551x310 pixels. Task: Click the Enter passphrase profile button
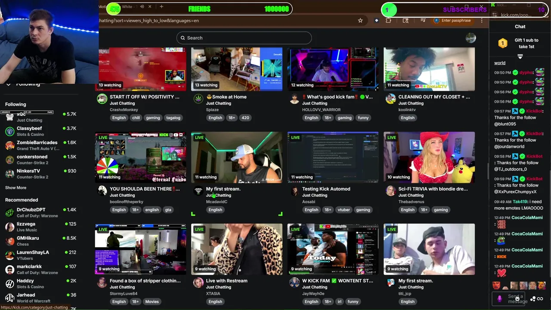(452, 20)
